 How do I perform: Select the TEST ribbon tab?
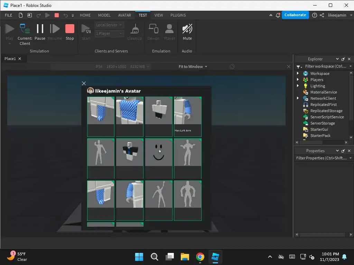pyautogui.click(x=143, y=15)
